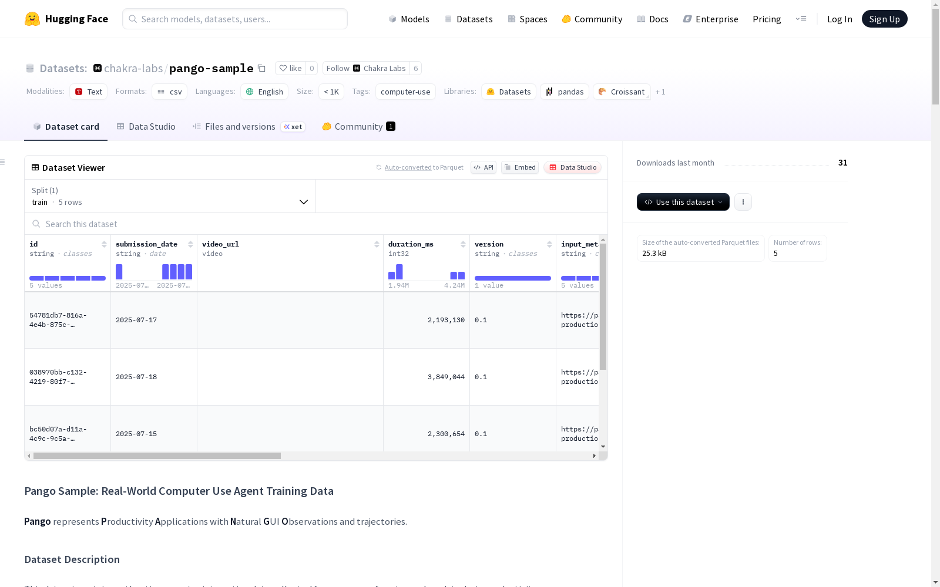Select the pandas library tag
Image resolution: width=940 pixels, height=587 pixels.
pyautogui.click(x=565, y=92)
